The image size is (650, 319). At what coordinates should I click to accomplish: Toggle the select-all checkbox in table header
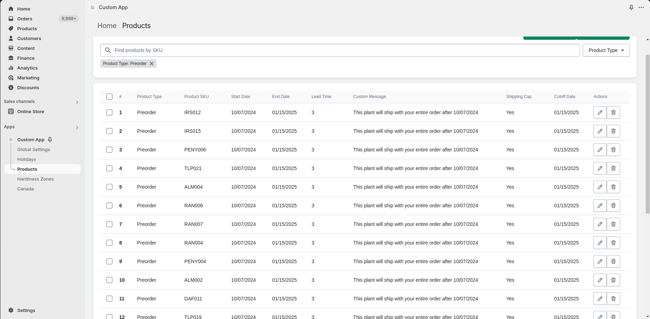(x=109, y=97)
